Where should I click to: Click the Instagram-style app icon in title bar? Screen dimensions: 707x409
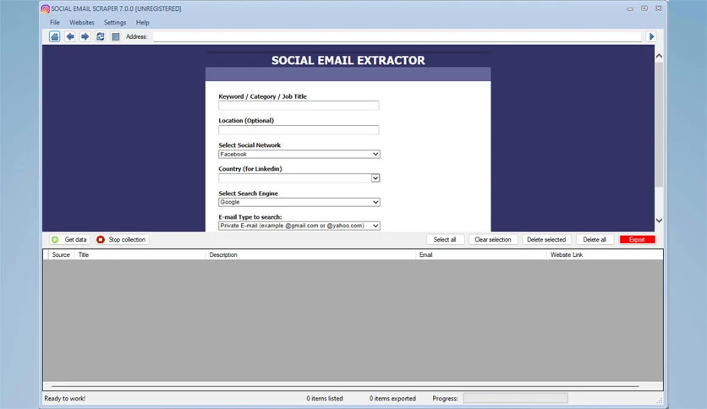tap(46, 8)
